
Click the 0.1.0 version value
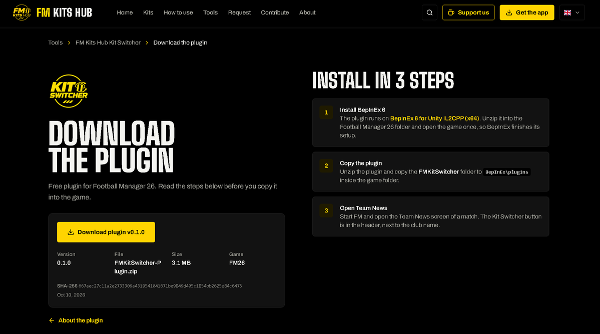64,263
